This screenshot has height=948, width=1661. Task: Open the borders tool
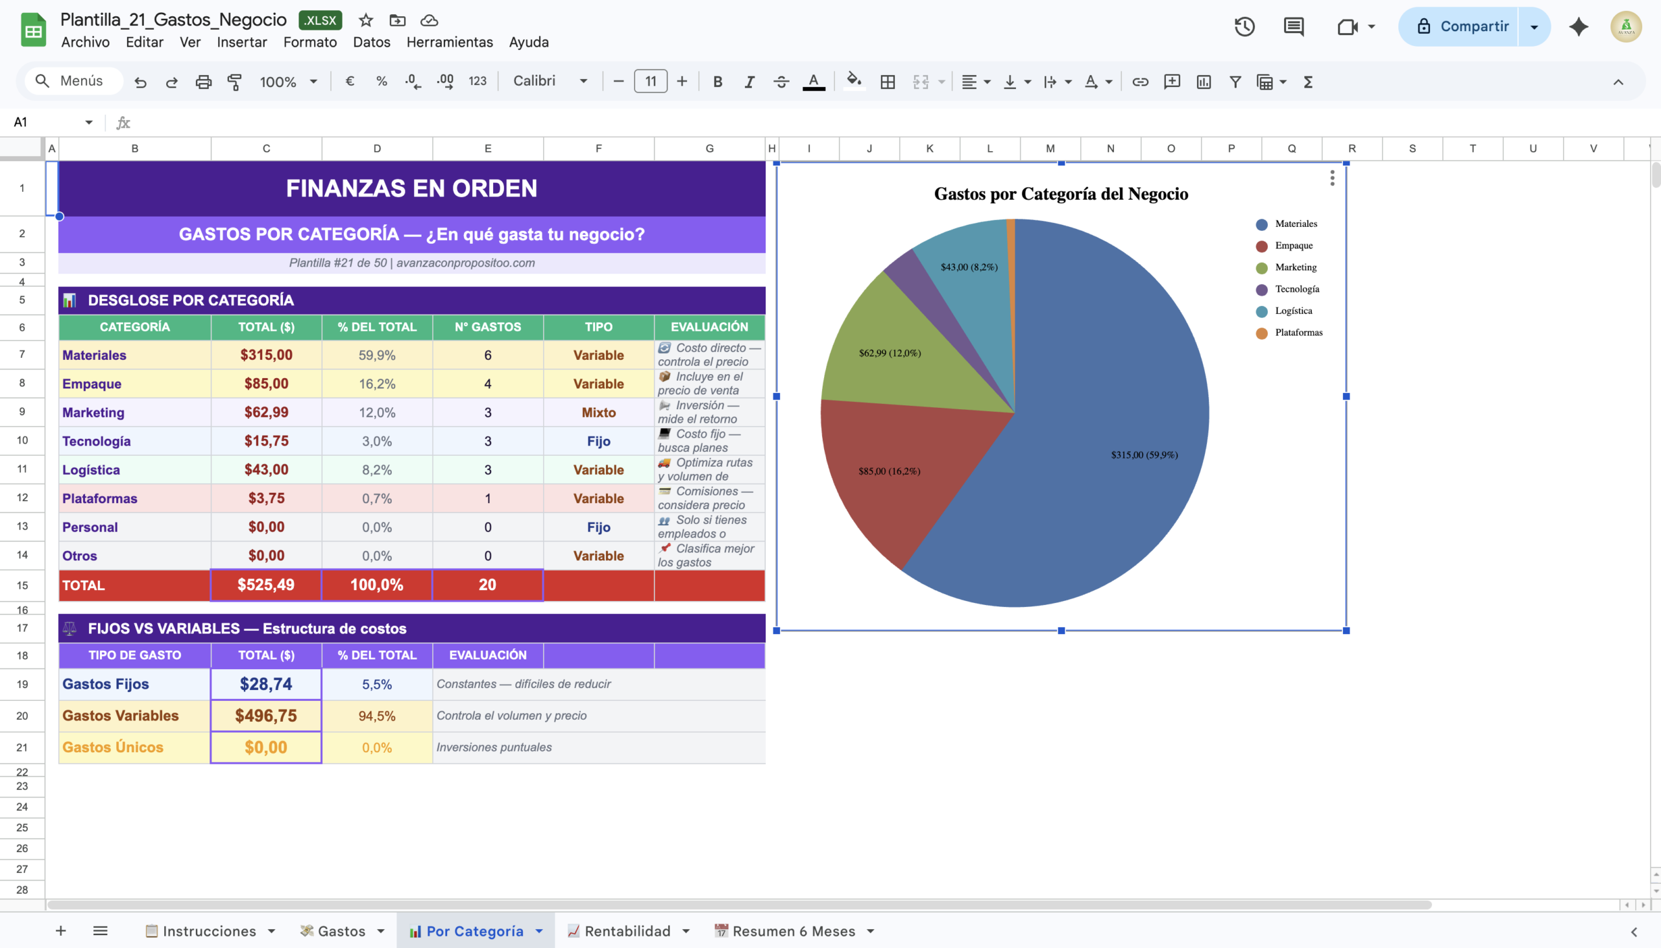click(887, 82)
